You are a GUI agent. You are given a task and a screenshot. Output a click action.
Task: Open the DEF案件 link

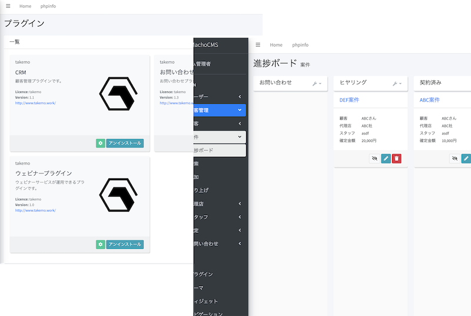click(350, 100)
